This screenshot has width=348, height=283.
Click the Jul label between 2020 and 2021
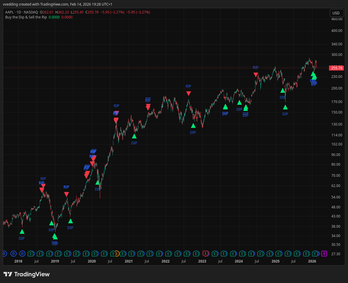point(110,261)
